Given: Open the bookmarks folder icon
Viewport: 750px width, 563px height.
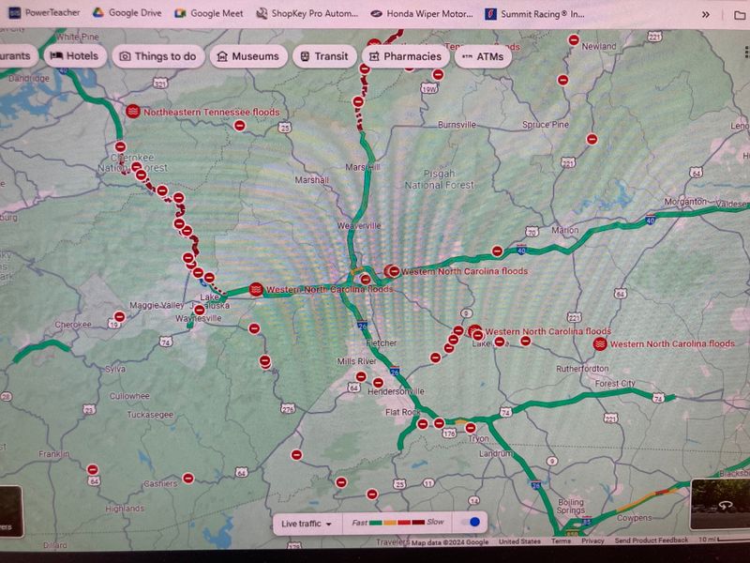Looking at the screenshot, I should point(740,15).
